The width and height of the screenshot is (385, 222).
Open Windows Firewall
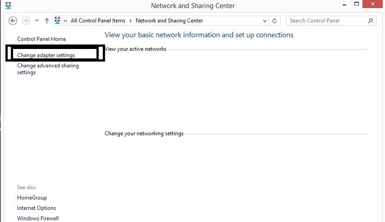point(38,218)
